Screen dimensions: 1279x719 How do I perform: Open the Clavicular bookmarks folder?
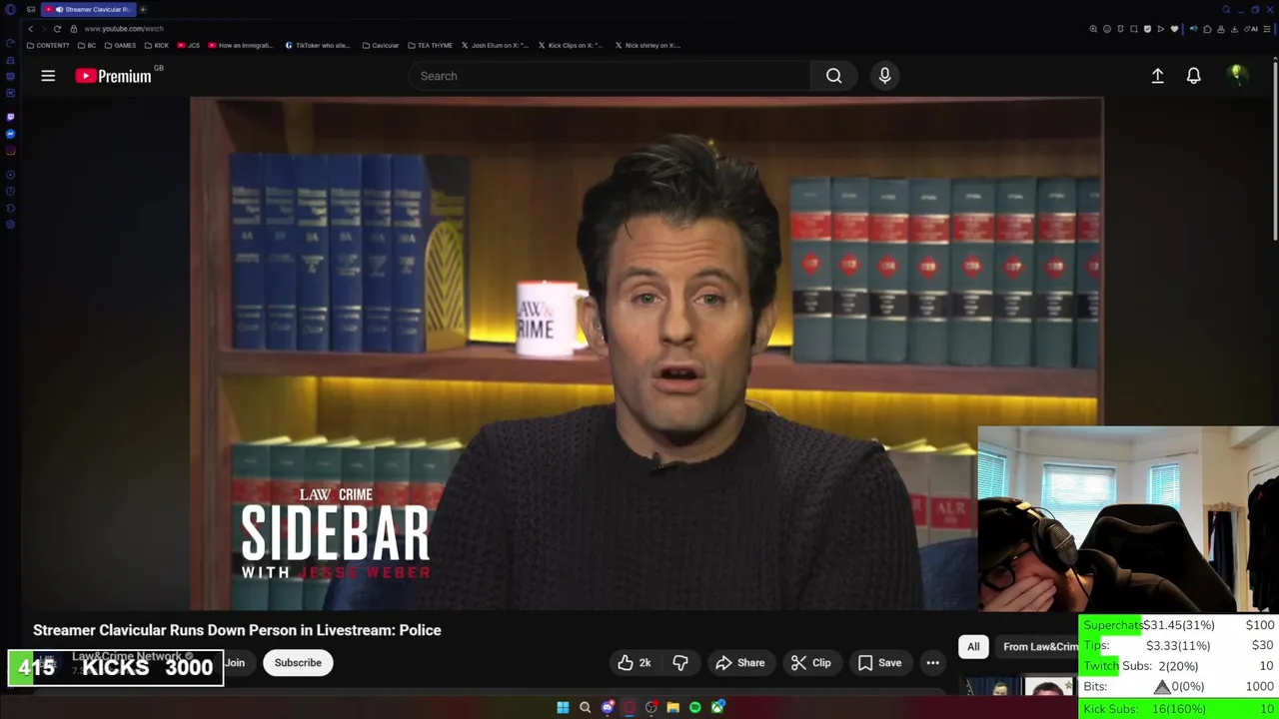(x=381, y=45)
